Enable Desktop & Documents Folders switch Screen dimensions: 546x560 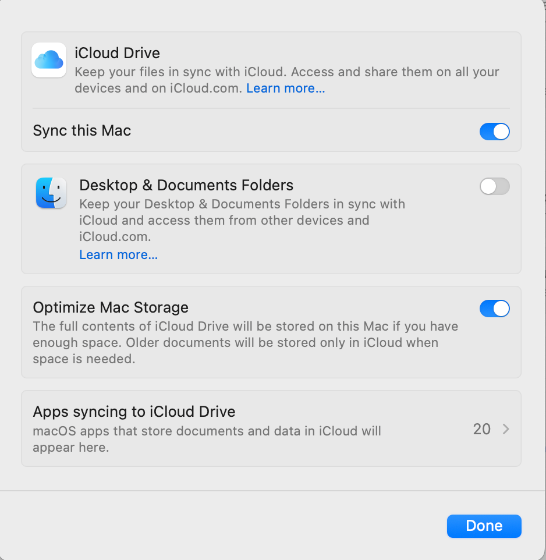(495, 186)
